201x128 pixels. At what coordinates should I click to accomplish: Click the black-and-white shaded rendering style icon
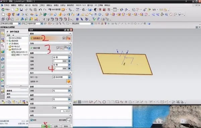click(x=95, y=10)
